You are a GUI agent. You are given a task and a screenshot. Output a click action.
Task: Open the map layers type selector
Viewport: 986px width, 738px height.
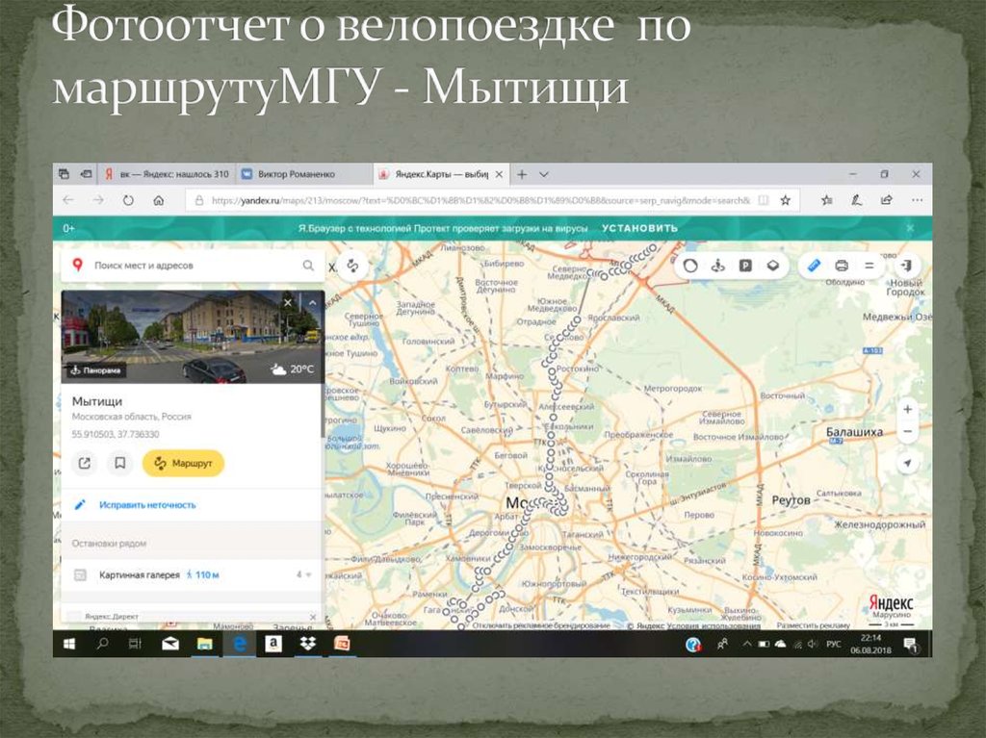click(771, 266)
